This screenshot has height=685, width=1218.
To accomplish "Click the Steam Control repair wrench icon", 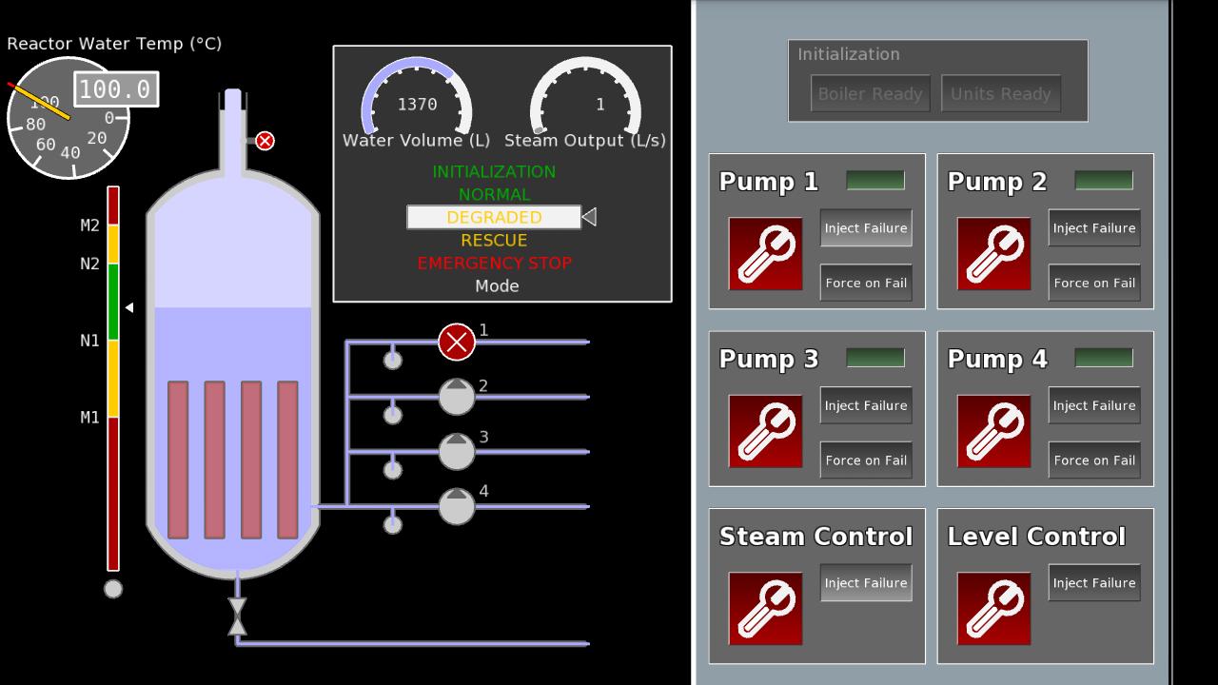I will (765, 608).
